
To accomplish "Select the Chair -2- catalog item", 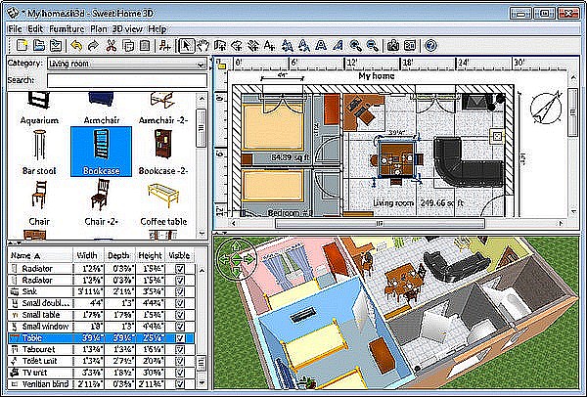I will (101, 204).
